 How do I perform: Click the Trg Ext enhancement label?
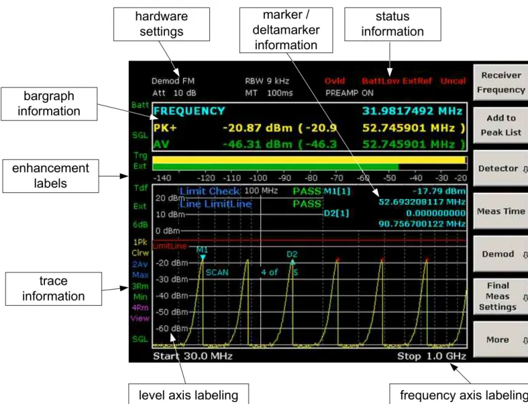pos(140,161)
